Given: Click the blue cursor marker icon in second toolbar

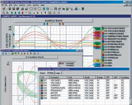Looking at the screenshot, I should click(19, 13).
